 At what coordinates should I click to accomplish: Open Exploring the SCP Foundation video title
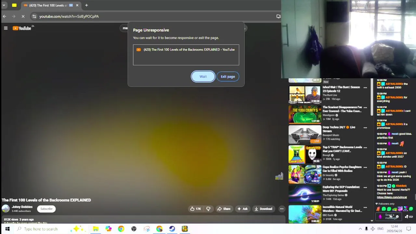point(341,189)
